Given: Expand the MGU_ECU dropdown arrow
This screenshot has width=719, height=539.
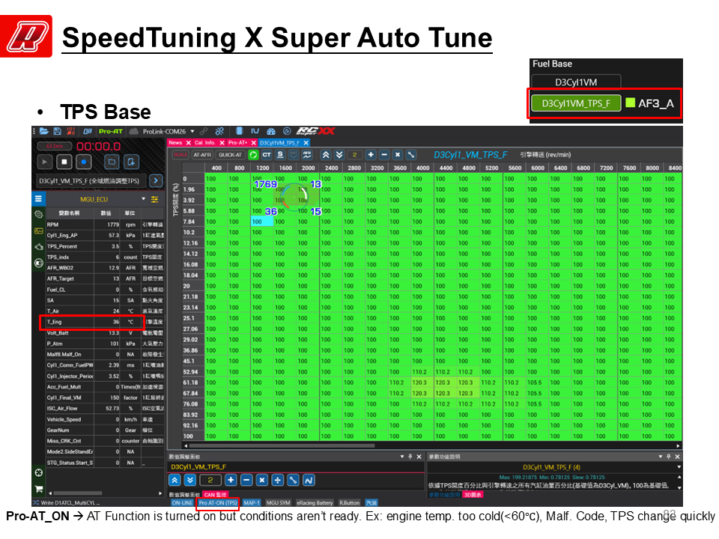Looking at the screenshot, I should [144, 199].
